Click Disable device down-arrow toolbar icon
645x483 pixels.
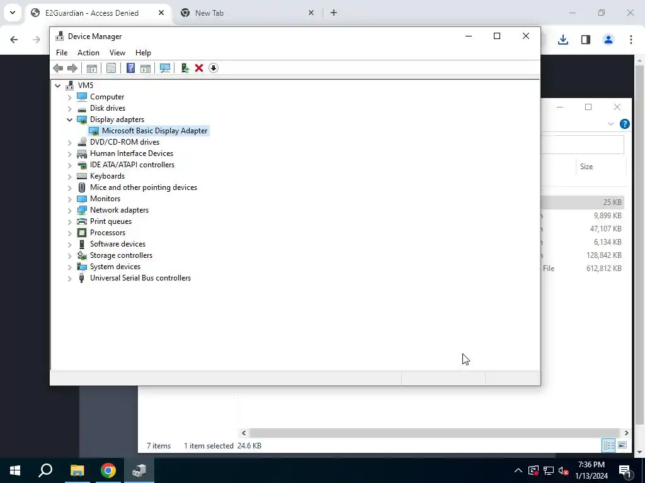point(214,68)
